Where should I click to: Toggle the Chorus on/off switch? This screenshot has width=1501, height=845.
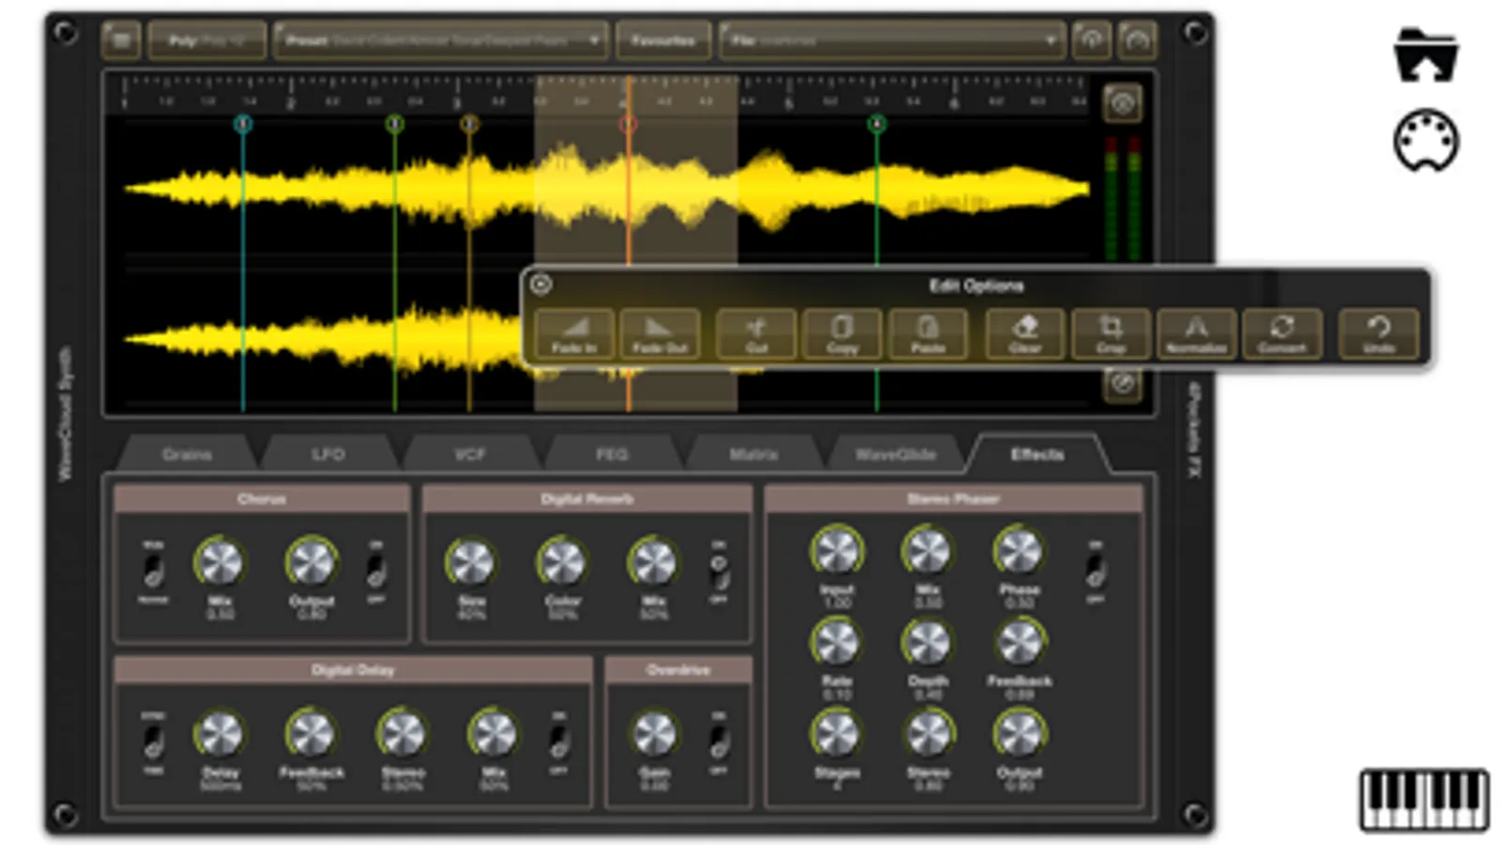[x=375, y=570]
